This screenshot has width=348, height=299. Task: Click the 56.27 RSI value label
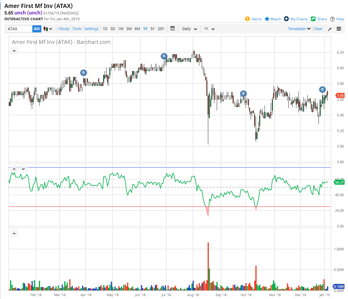click(339, 182)
